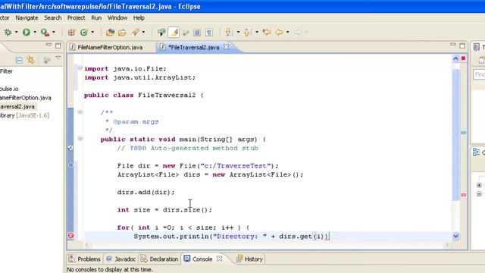Open the Debug launch dropdown arrow
Image resolution: width=485 pixels, height=273 pixels.
pyautogui.click(x=17, y=32)
